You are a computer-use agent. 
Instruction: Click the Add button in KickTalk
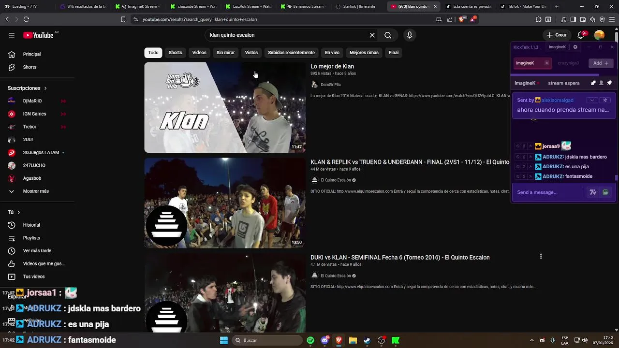pyautogui.click(x=601, y=63)
